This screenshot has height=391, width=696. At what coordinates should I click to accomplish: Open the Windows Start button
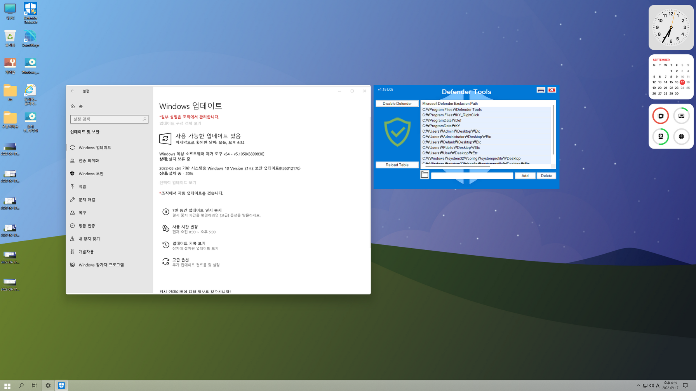coord(7,386)
